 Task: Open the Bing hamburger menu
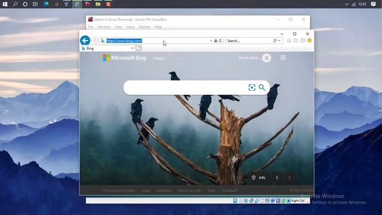(283, 58)
